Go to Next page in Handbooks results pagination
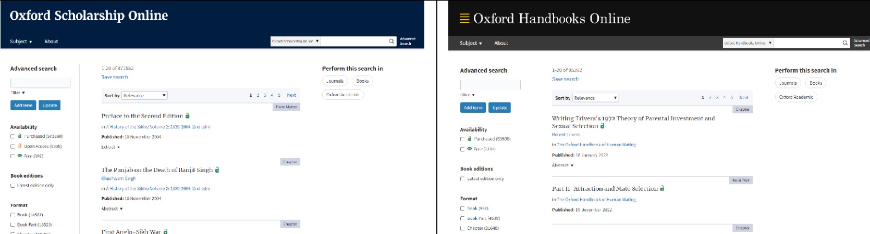 (743, 97)
